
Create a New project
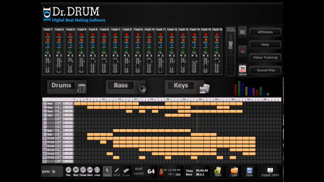click(218, 171)
